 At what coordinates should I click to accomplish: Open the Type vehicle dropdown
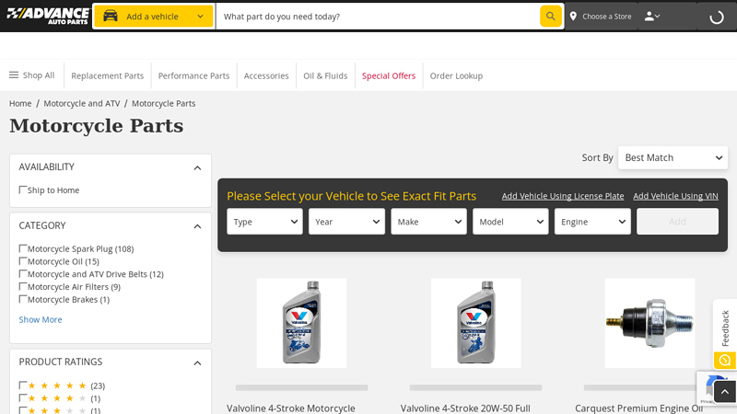coord(264,222)
